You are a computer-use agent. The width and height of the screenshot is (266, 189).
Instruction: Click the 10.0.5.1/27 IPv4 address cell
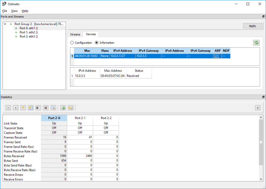[x=122, y=56]
